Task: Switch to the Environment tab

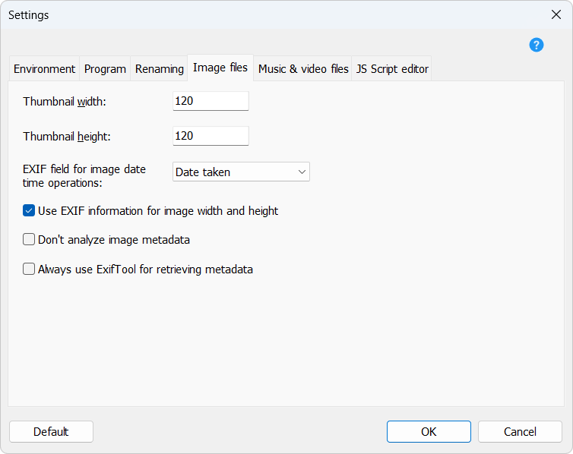Action: point(44,69)
